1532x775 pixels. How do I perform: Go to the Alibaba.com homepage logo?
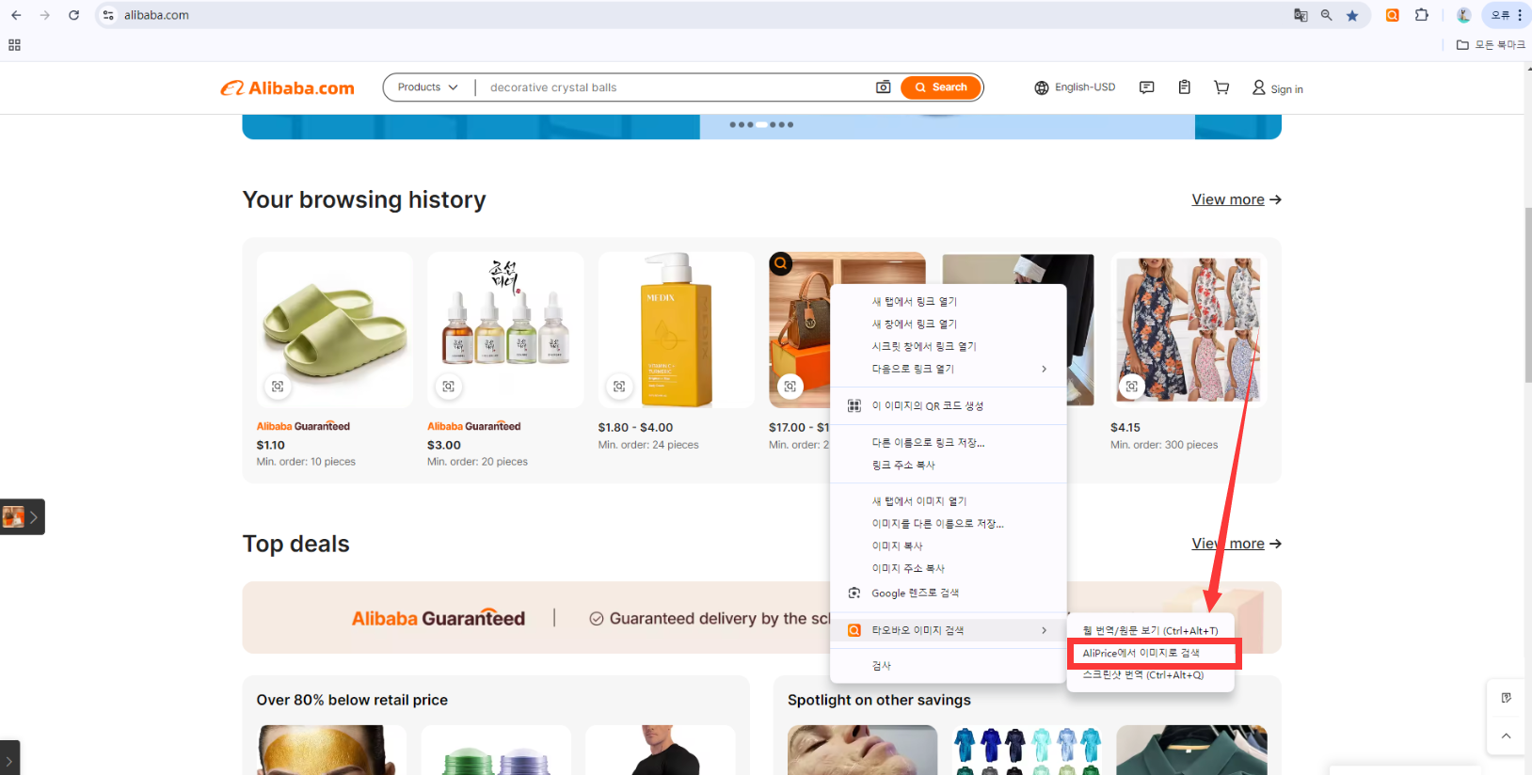[288, 88]
